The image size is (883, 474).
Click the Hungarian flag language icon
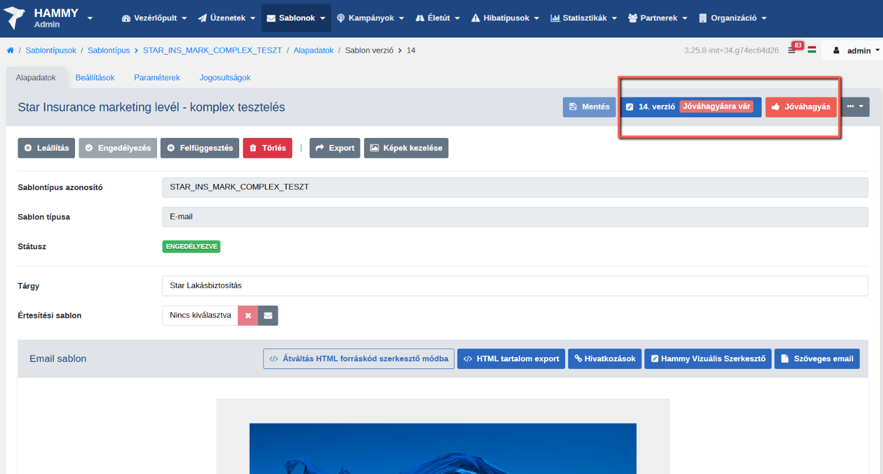[812, 50]
